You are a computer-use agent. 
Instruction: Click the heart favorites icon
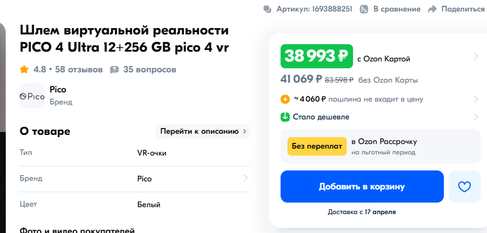(x=464, y=187)
